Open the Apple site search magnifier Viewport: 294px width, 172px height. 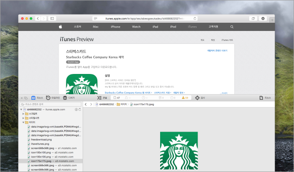tap(232, 27)
